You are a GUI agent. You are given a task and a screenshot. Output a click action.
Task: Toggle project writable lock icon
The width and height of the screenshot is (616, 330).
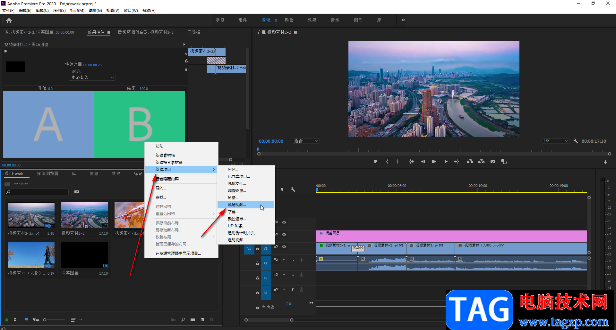(x=7, y=320)
